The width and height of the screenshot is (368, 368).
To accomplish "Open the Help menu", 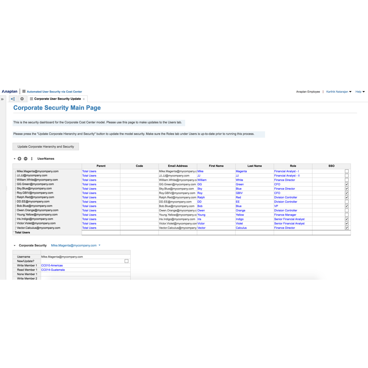I will 359,91.
